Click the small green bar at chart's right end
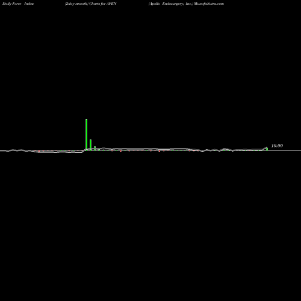Screen dimensions: 301x301 coord(267,149)
